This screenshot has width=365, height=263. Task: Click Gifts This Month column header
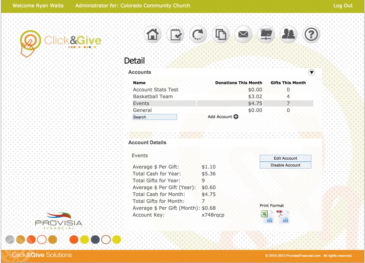pos(288,83)
